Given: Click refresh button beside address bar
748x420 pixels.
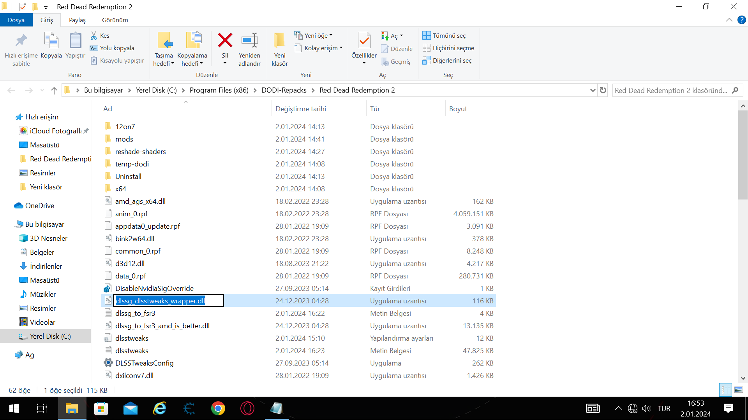Looking at the screenshot, I should pos(603,90).
